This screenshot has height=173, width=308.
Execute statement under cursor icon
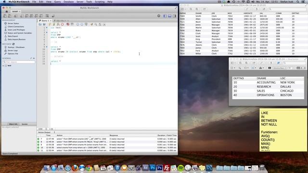click(x=54, y=25)
